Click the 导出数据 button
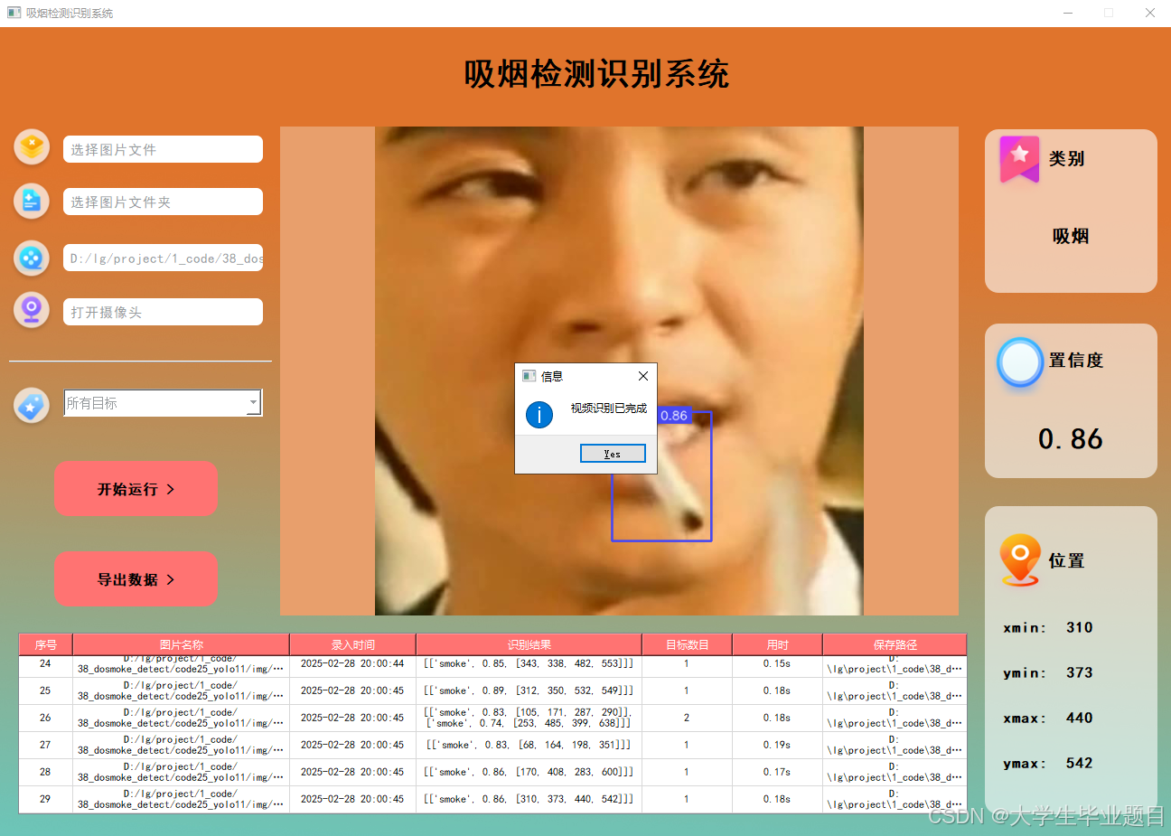1171x836 pixels. coord(136,579)
